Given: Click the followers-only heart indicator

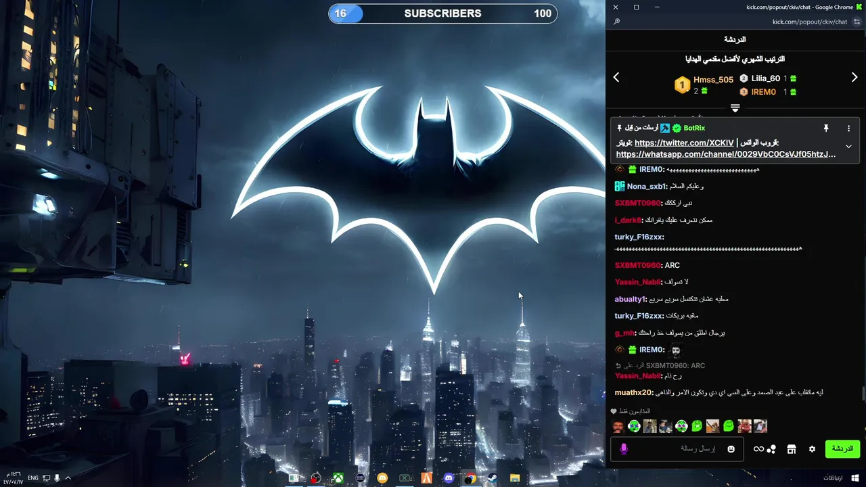Looking at the screenshot, I should pyautogui.click(x=614, y=411).
